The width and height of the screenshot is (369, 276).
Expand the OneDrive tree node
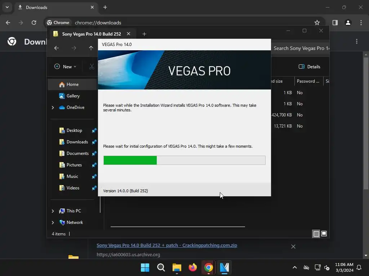(53, 107)
